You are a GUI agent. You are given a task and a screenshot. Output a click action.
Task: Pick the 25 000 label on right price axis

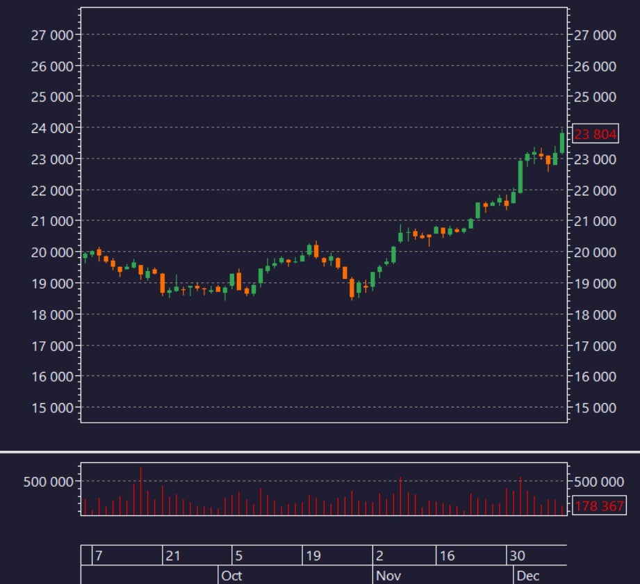point(595,97)
